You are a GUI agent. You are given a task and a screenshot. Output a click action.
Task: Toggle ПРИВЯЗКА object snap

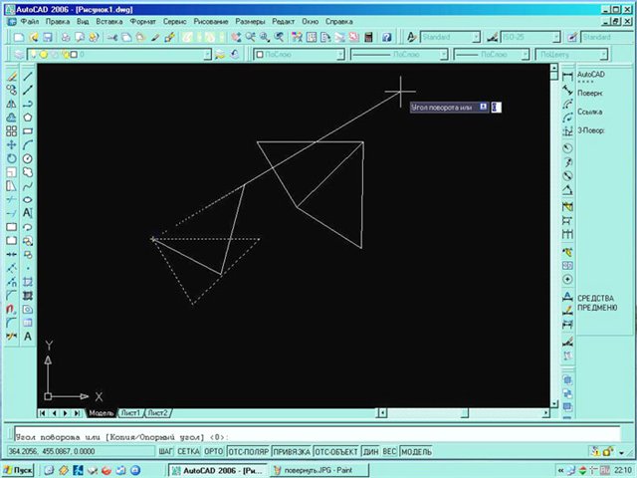292,452
